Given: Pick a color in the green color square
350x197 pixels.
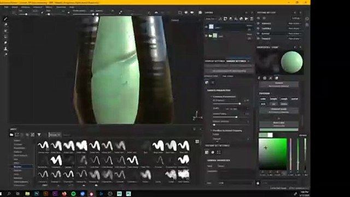Looking at the screenshot, I should pyautogui.click(x=272, y=154).
